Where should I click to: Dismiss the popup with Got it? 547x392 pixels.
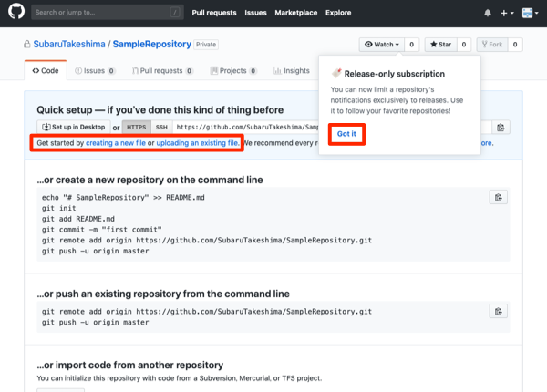[346, 134]
